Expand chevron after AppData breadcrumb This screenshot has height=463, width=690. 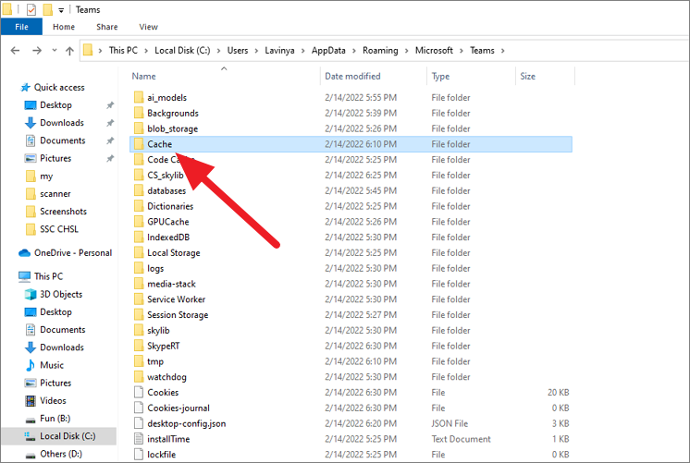[354, 51]
